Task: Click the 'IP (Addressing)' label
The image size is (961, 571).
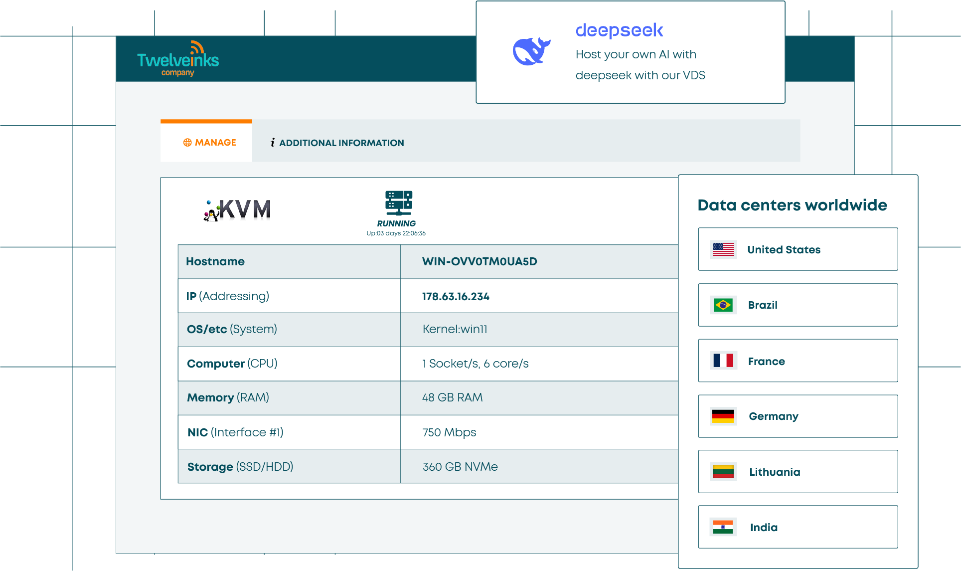Action: (228, 296)
